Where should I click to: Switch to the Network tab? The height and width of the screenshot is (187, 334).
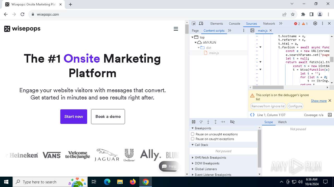[x=269, y=23]
